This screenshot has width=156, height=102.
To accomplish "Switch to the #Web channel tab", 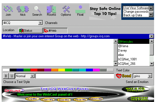I will [x=55, y=31].
